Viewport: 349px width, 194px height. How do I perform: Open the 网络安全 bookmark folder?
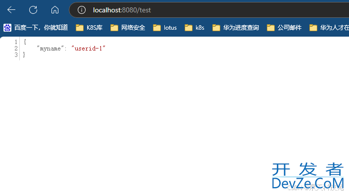tap(128, 28)
